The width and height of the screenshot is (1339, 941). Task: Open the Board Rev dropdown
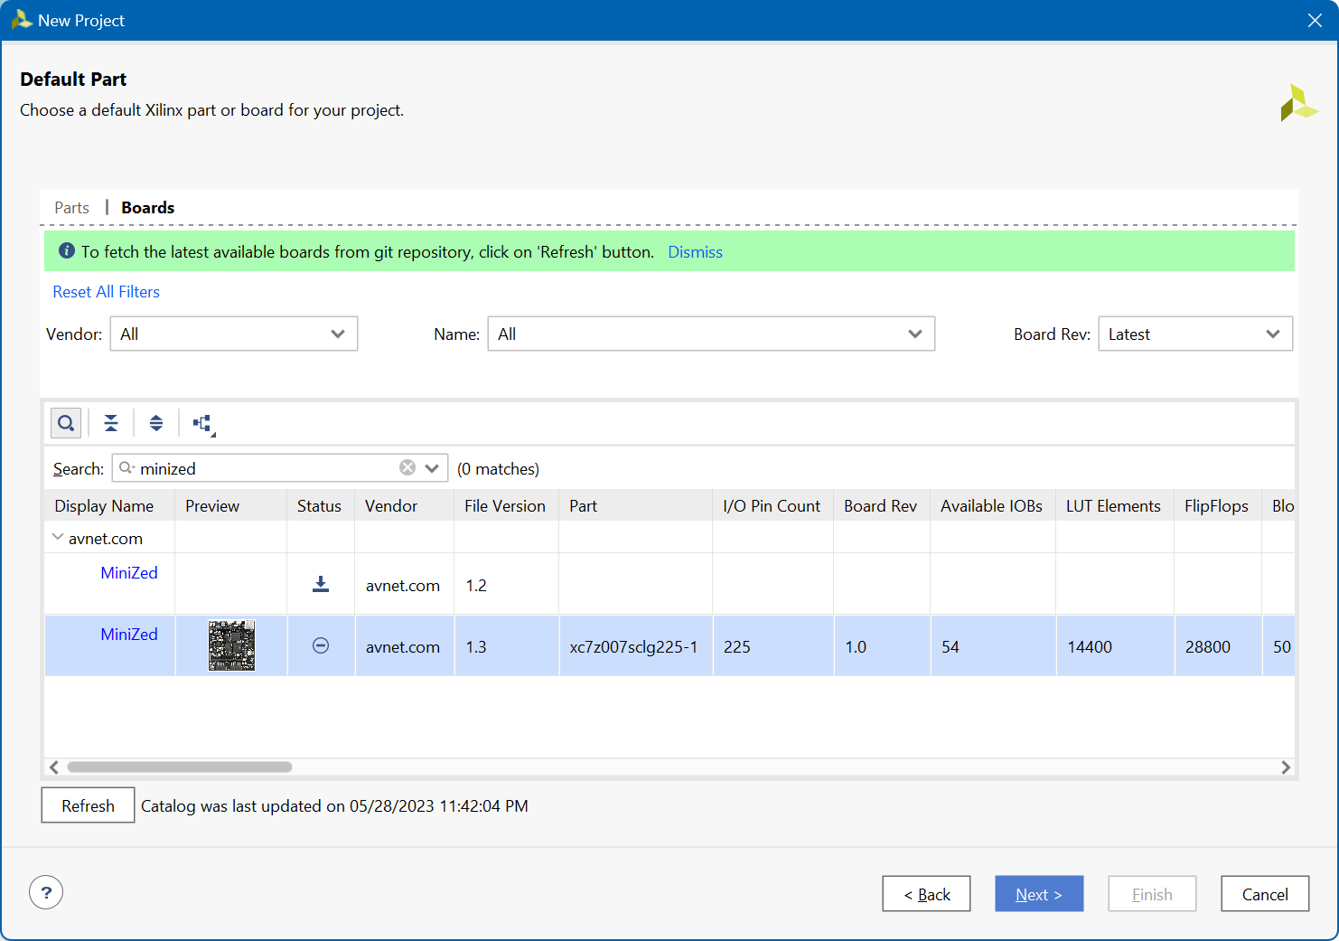tap(1195, 334)
